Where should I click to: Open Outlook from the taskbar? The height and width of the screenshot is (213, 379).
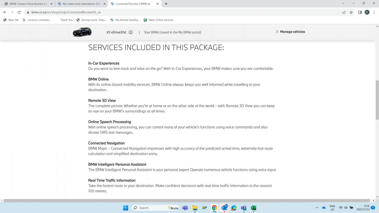click(x=224, y=208)
